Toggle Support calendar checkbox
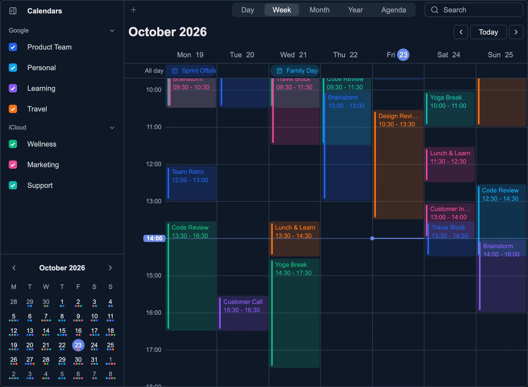This screenshot has width=528, height=387. (x=13, y=185)
